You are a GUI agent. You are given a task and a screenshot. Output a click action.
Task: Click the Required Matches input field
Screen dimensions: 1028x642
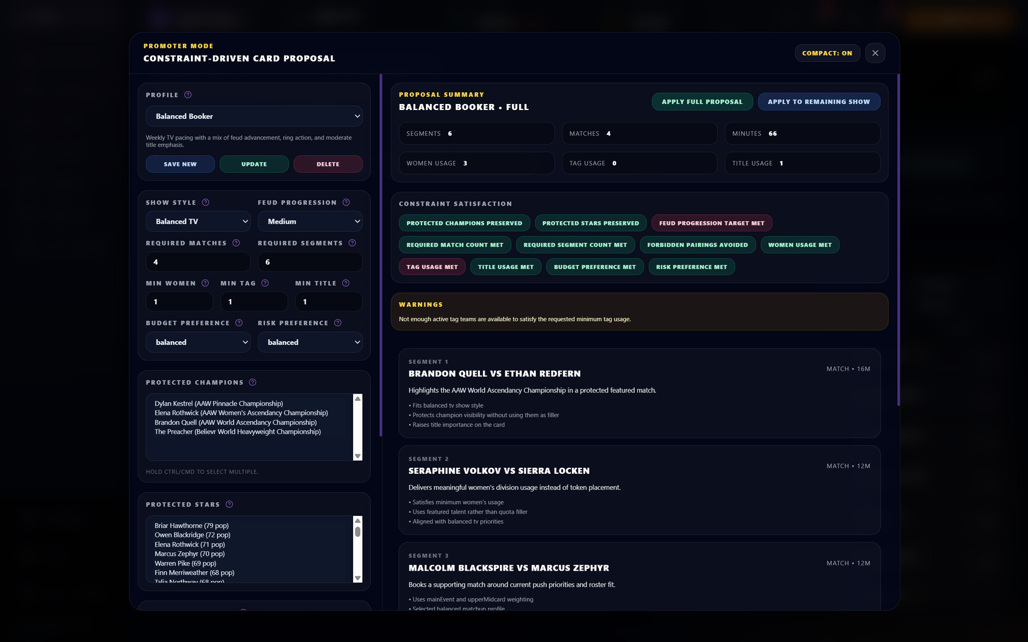point(198,262)
